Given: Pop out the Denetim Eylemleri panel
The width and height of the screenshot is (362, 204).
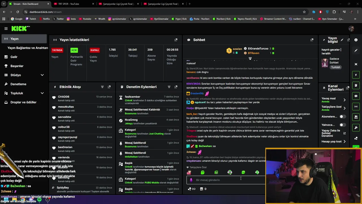Looking at the screenshot, I should coord(176,87).
